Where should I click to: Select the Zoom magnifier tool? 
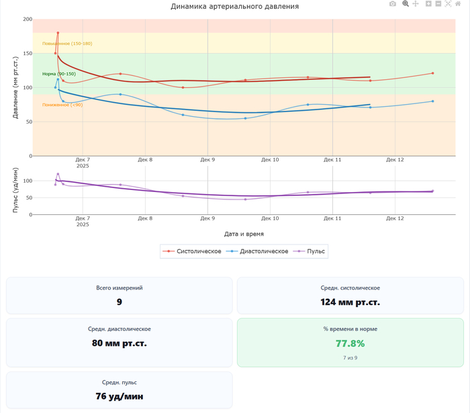coord(406,4)
